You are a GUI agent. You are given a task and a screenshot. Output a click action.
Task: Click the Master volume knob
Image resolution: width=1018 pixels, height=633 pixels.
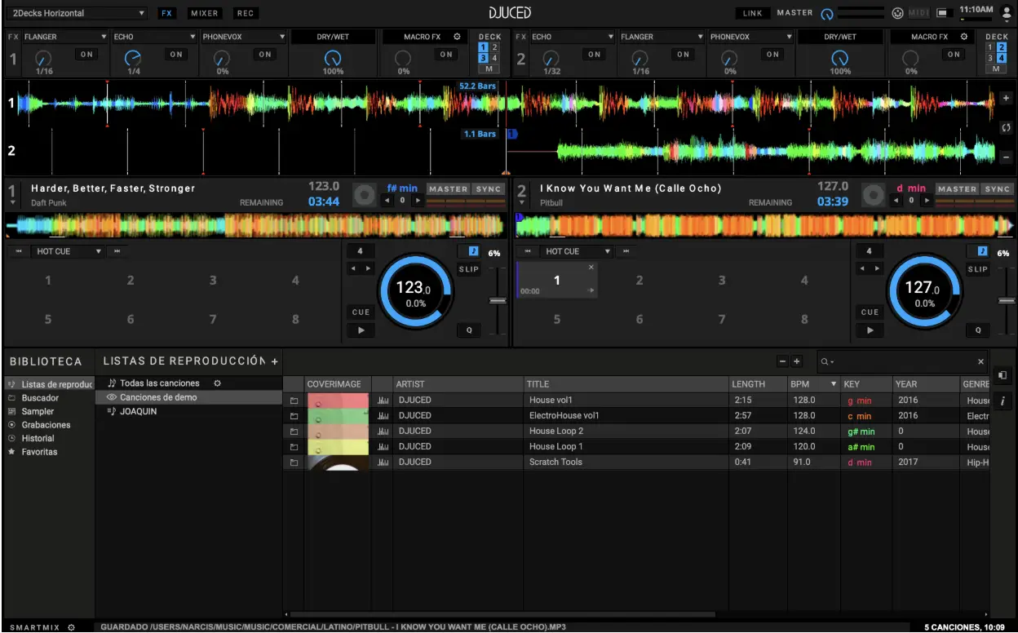click(827, 14)
